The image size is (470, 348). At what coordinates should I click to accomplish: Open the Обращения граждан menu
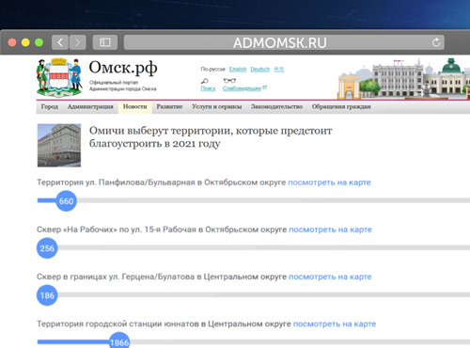coord(341,107)
